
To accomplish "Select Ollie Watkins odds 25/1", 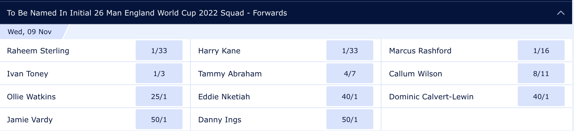I will click(x=159, y=97).
